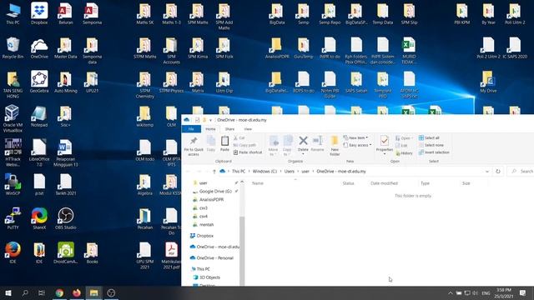Click Windows (C:) in address breadcrumb

coord(264,172)
